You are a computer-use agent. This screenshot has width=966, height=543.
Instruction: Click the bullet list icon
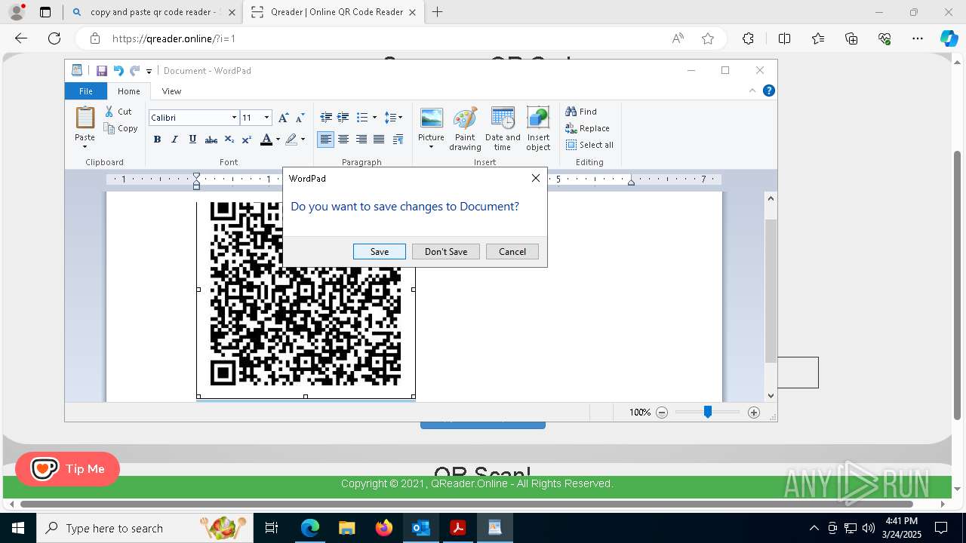pos(362,118)
